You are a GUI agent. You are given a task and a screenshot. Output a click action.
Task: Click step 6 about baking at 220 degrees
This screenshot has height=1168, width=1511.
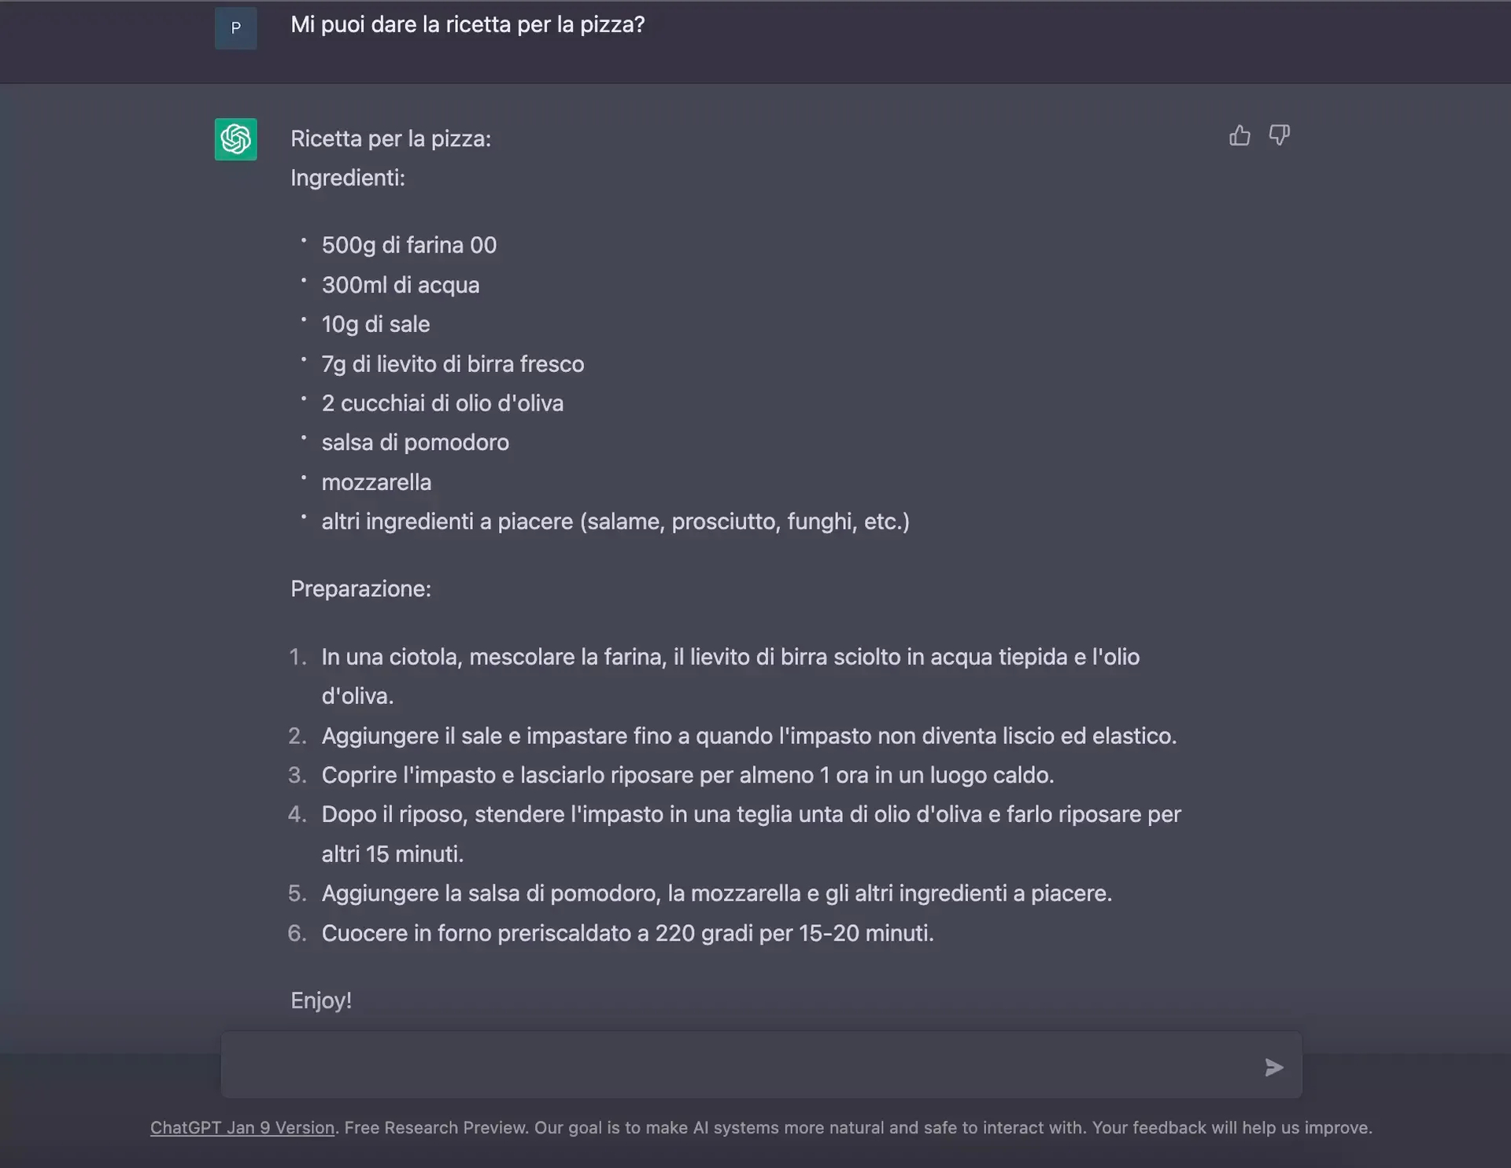click(627, 934)
